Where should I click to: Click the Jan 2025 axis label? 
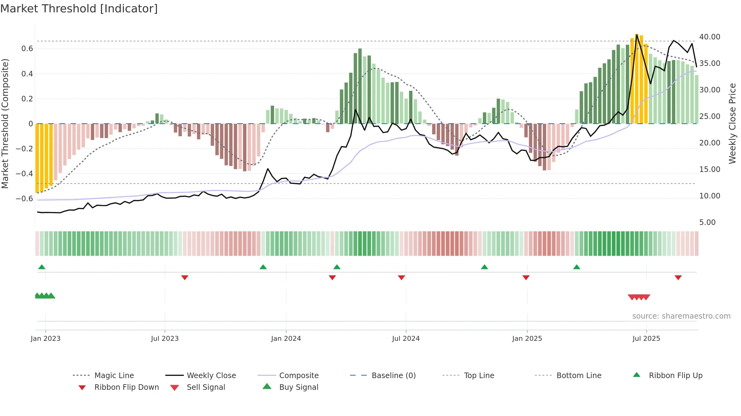527,338
